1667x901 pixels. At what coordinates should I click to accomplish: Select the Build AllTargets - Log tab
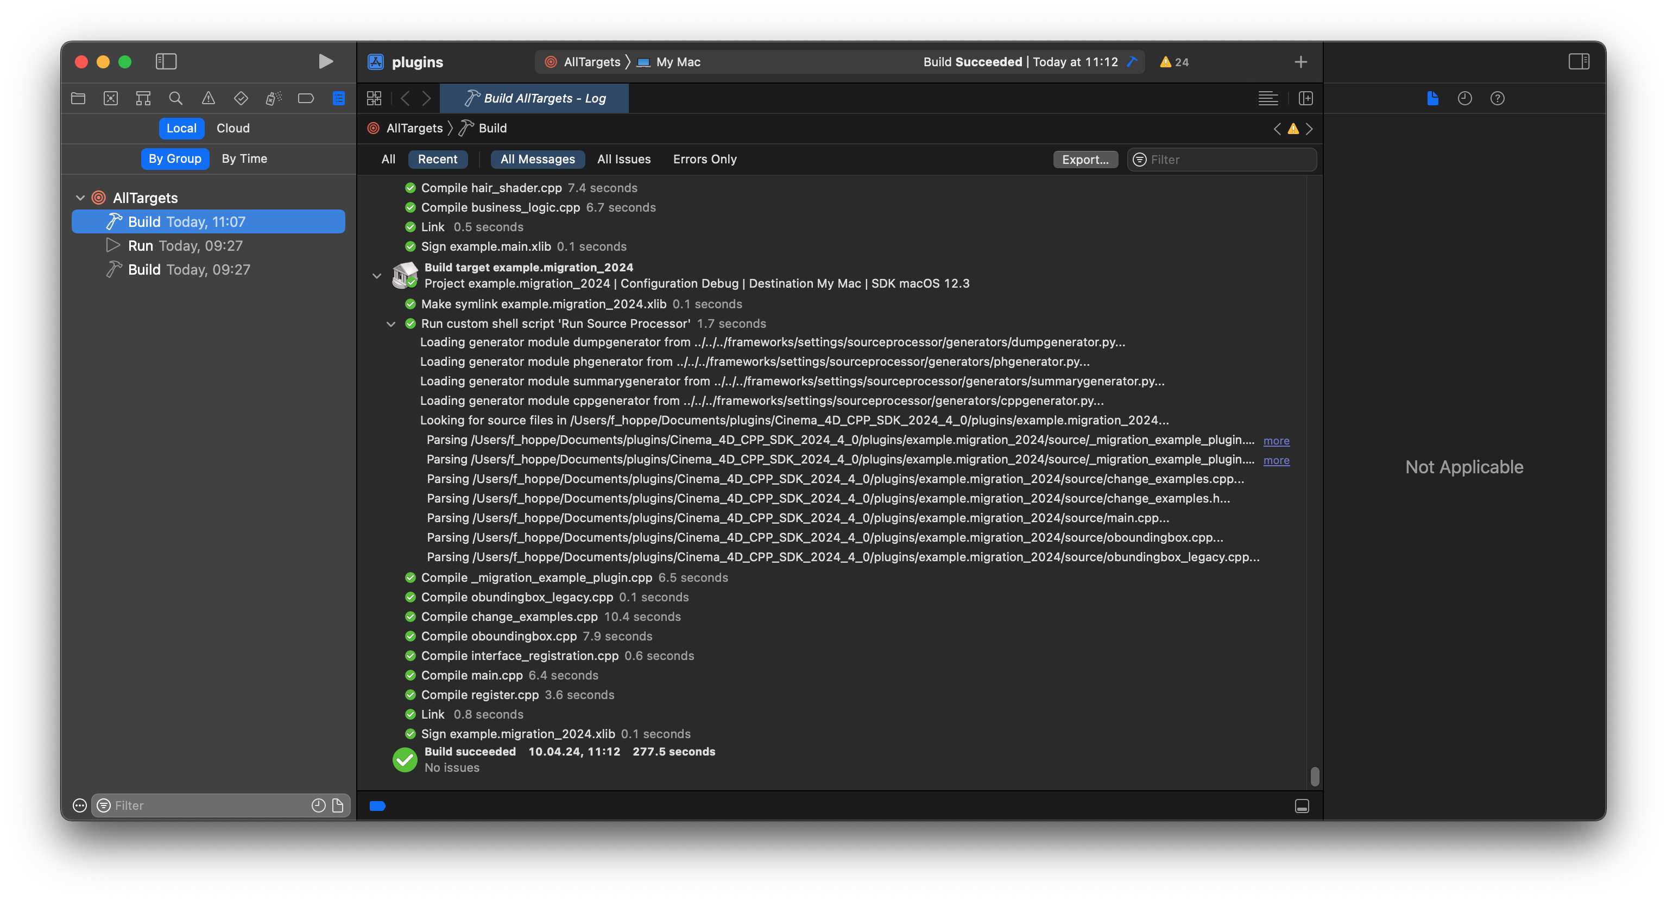pos(534,98)
